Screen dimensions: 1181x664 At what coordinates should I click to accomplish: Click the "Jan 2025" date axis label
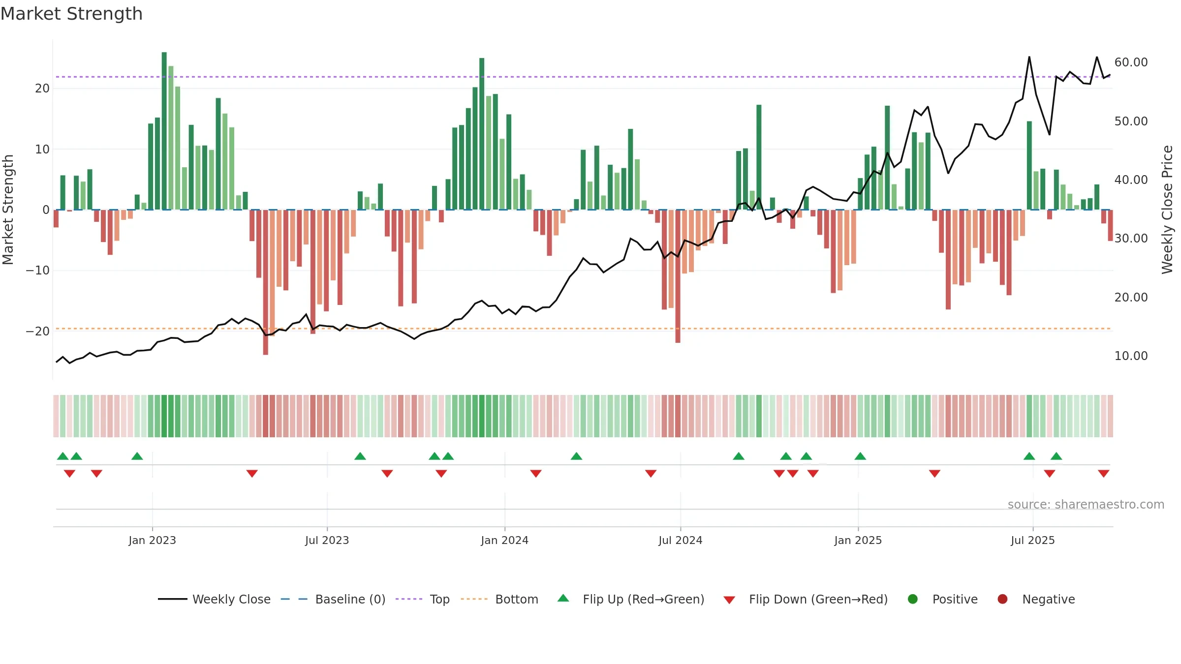point(858,540)
